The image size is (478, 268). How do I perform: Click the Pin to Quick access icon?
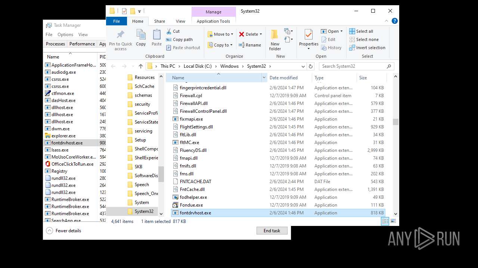120,35
